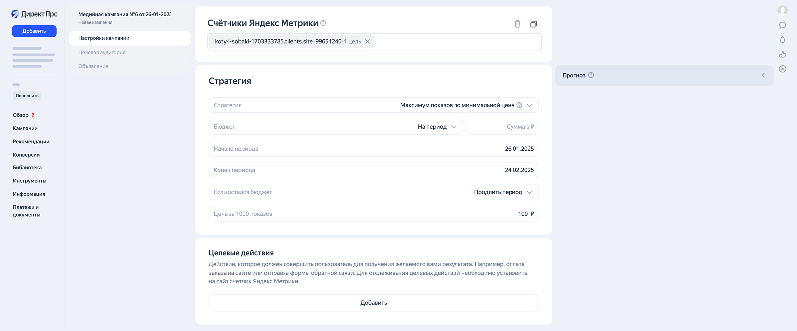
Task: Expand the Прогноз panel
Action: click(x=763, y=75)
